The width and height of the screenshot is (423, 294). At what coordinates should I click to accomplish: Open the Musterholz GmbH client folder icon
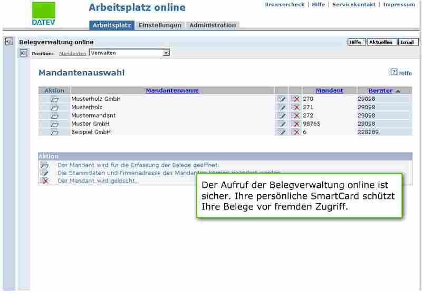(54, 99)
